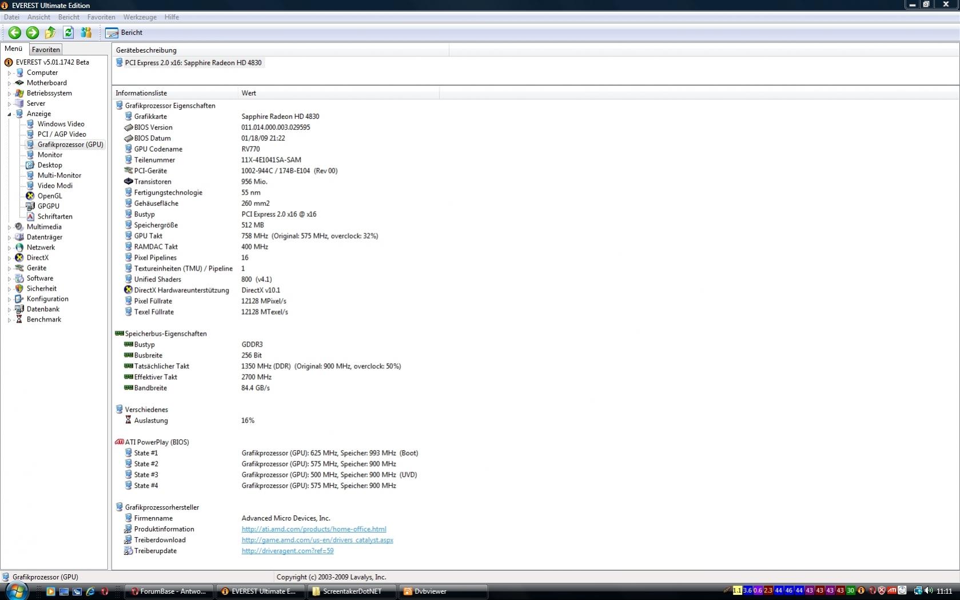Select PCI / AGP Video tree item
This screenshot has height=600, width=960.
(x=62, y=134)
